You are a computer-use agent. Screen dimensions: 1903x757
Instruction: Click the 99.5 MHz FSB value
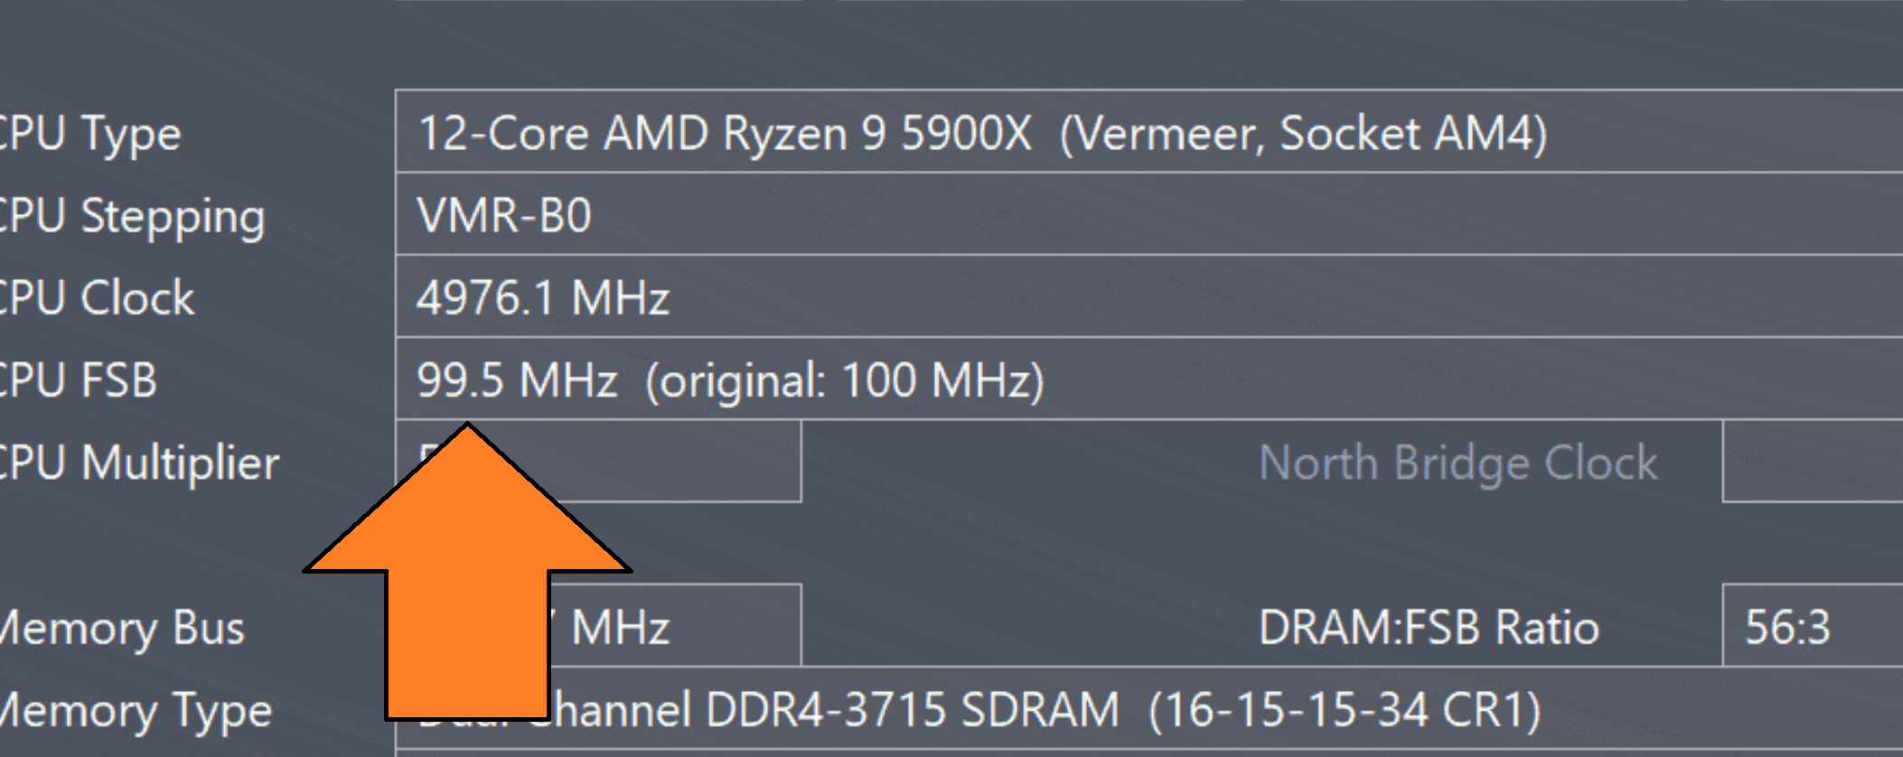[x=517, y=379]
